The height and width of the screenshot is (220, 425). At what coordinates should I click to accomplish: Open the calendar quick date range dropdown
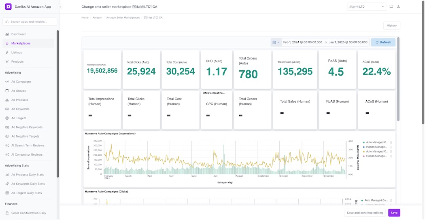coord(276,42)
